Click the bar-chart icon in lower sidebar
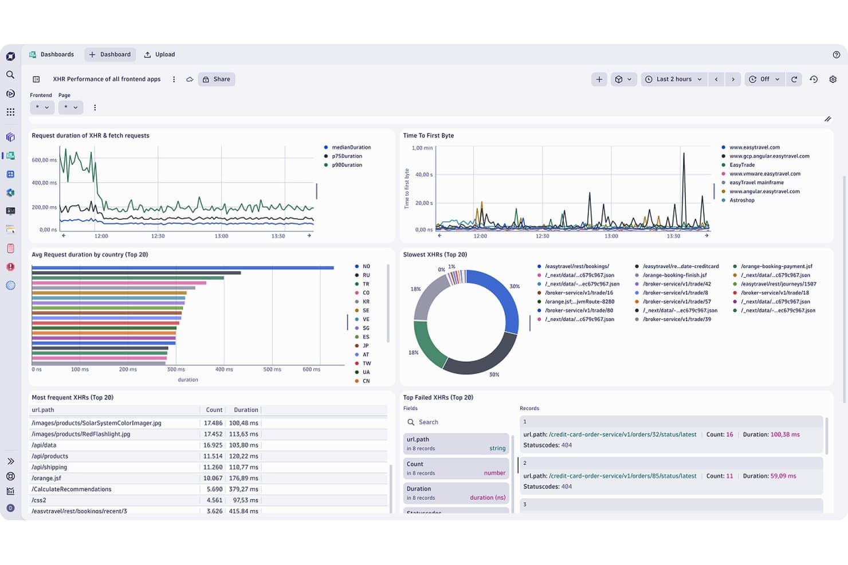Image resolution: width=848 pixels, height=565 pixels. click(x=10, y=491)
